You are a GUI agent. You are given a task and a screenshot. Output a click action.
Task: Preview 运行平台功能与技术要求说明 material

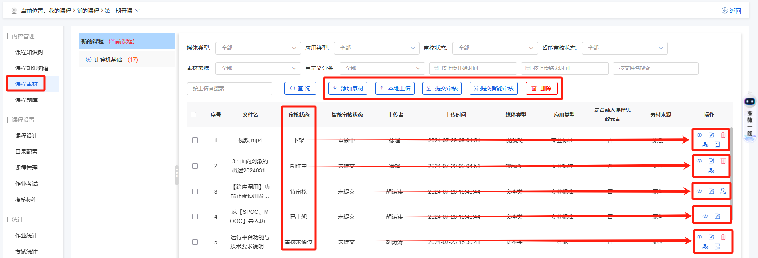[699, 237]
